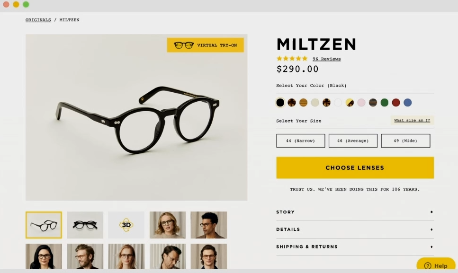The width and height of the screenshot is (458, 273).
Task: Open the 'What size am I?' link
Action: [412, 120]
